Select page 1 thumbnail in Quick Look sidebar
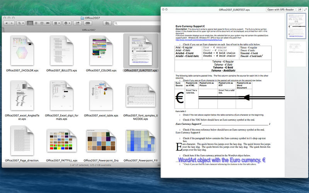This screenshot has width=309, height=193. pos(296,26)
